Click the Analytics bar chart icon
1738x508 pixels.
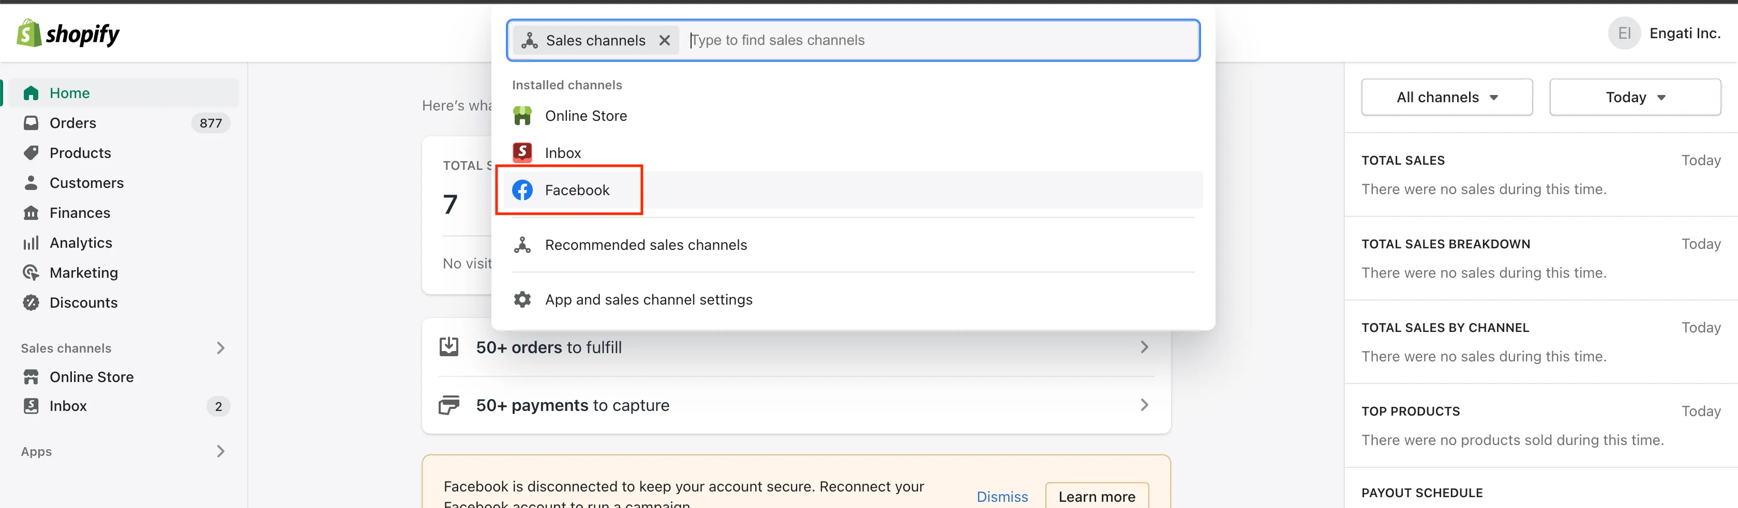click(31, 243)
